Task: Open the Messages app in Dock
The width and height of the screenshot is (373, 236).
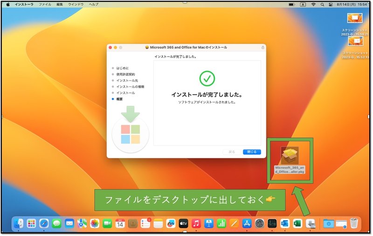Action: (x=56, y=223)
